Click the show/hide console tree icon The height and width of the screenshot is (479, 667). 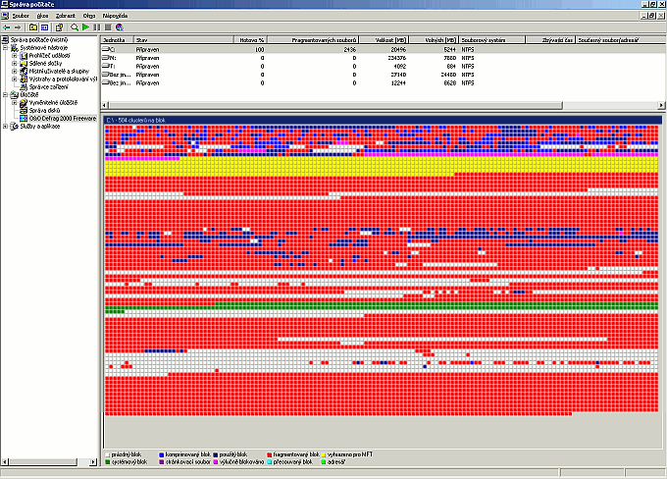point(44,27)
